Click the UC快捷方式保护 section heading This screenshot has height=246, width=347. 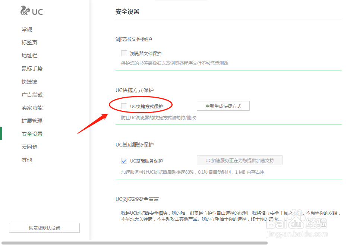[135, 90]
